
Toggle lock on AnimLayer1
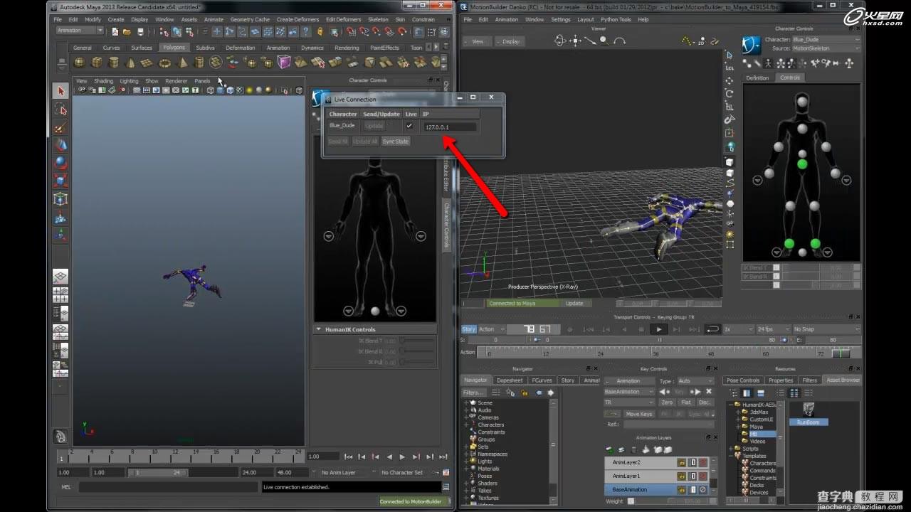pos(681,476)
